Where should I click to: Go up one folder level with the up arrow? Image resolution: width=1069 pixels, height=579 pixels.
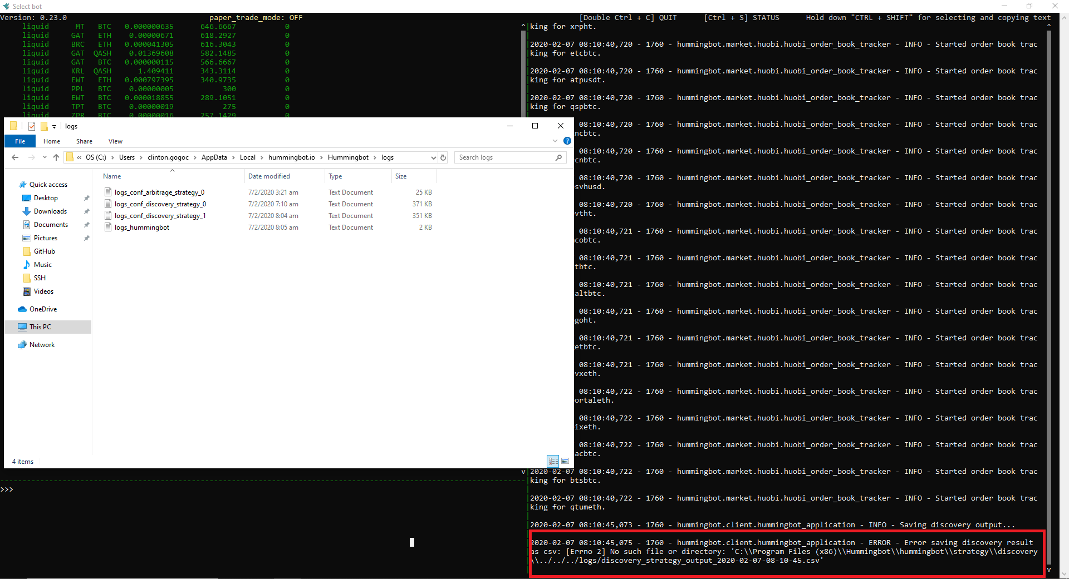click(56, 157)
